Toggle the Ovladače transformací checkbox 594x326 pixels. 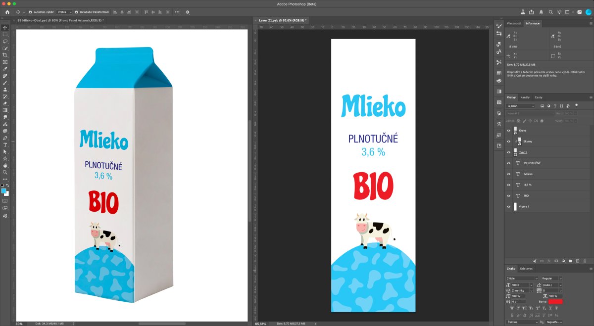[76, 12]
